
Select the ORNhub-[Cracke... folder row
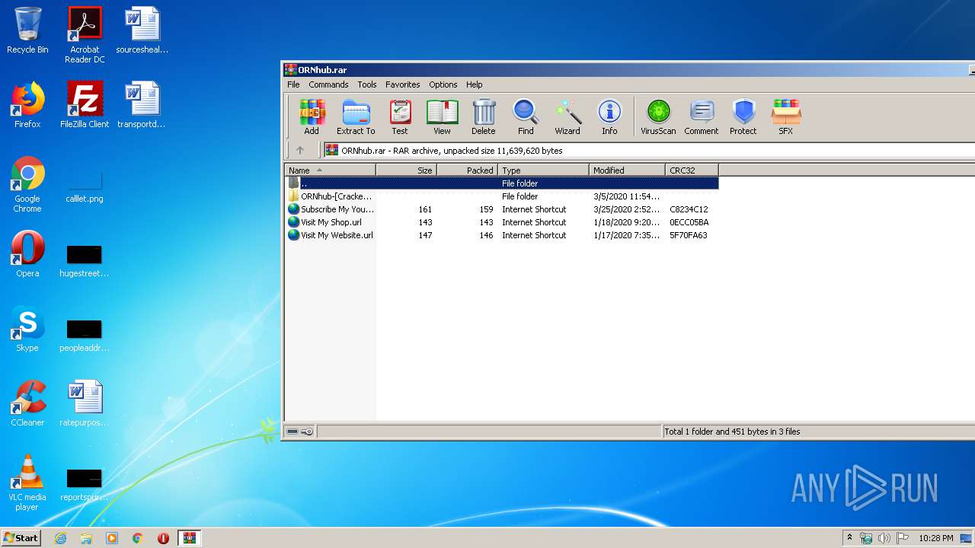502,196
